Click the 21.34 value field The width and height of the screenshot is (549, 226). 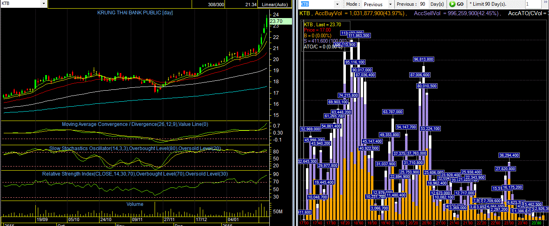[251, 5]
